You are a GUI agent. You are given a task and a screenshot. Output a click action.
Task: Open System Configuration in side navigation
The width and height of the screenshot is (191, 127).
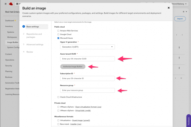13,47
